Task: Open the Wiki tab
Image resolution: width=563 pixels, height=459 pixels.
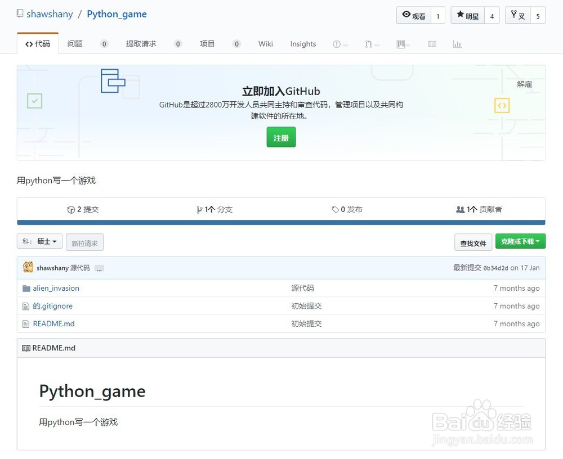Action: [x=266, y=44]
